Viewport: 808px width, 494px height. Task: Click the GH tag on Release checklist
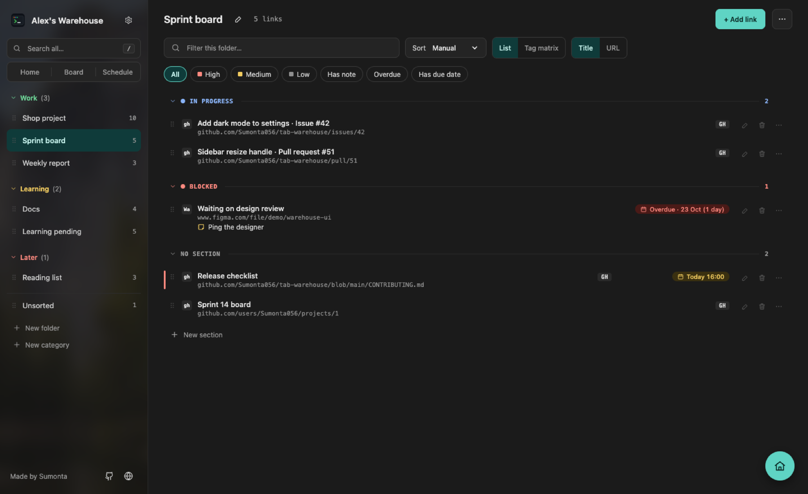[x=605, y=277]
